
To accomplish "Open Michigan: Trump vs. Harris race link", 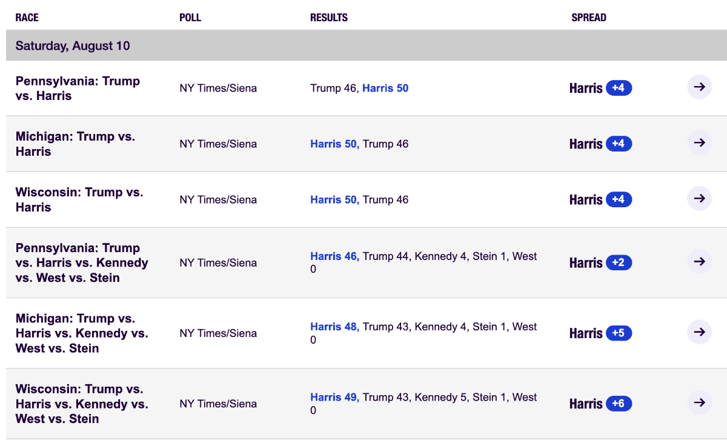I will coord(75,144).
